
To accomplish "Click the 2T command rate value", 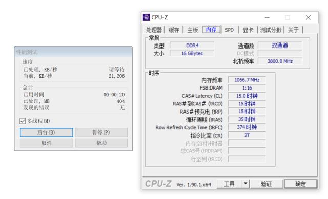I will pyautogui.click(x=247, y=136).
